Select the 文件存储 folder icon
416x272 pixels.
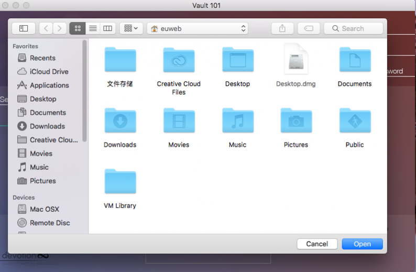(x=120, y=59)
